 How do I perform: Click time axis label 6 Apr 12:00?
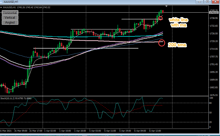coord(155,131)
